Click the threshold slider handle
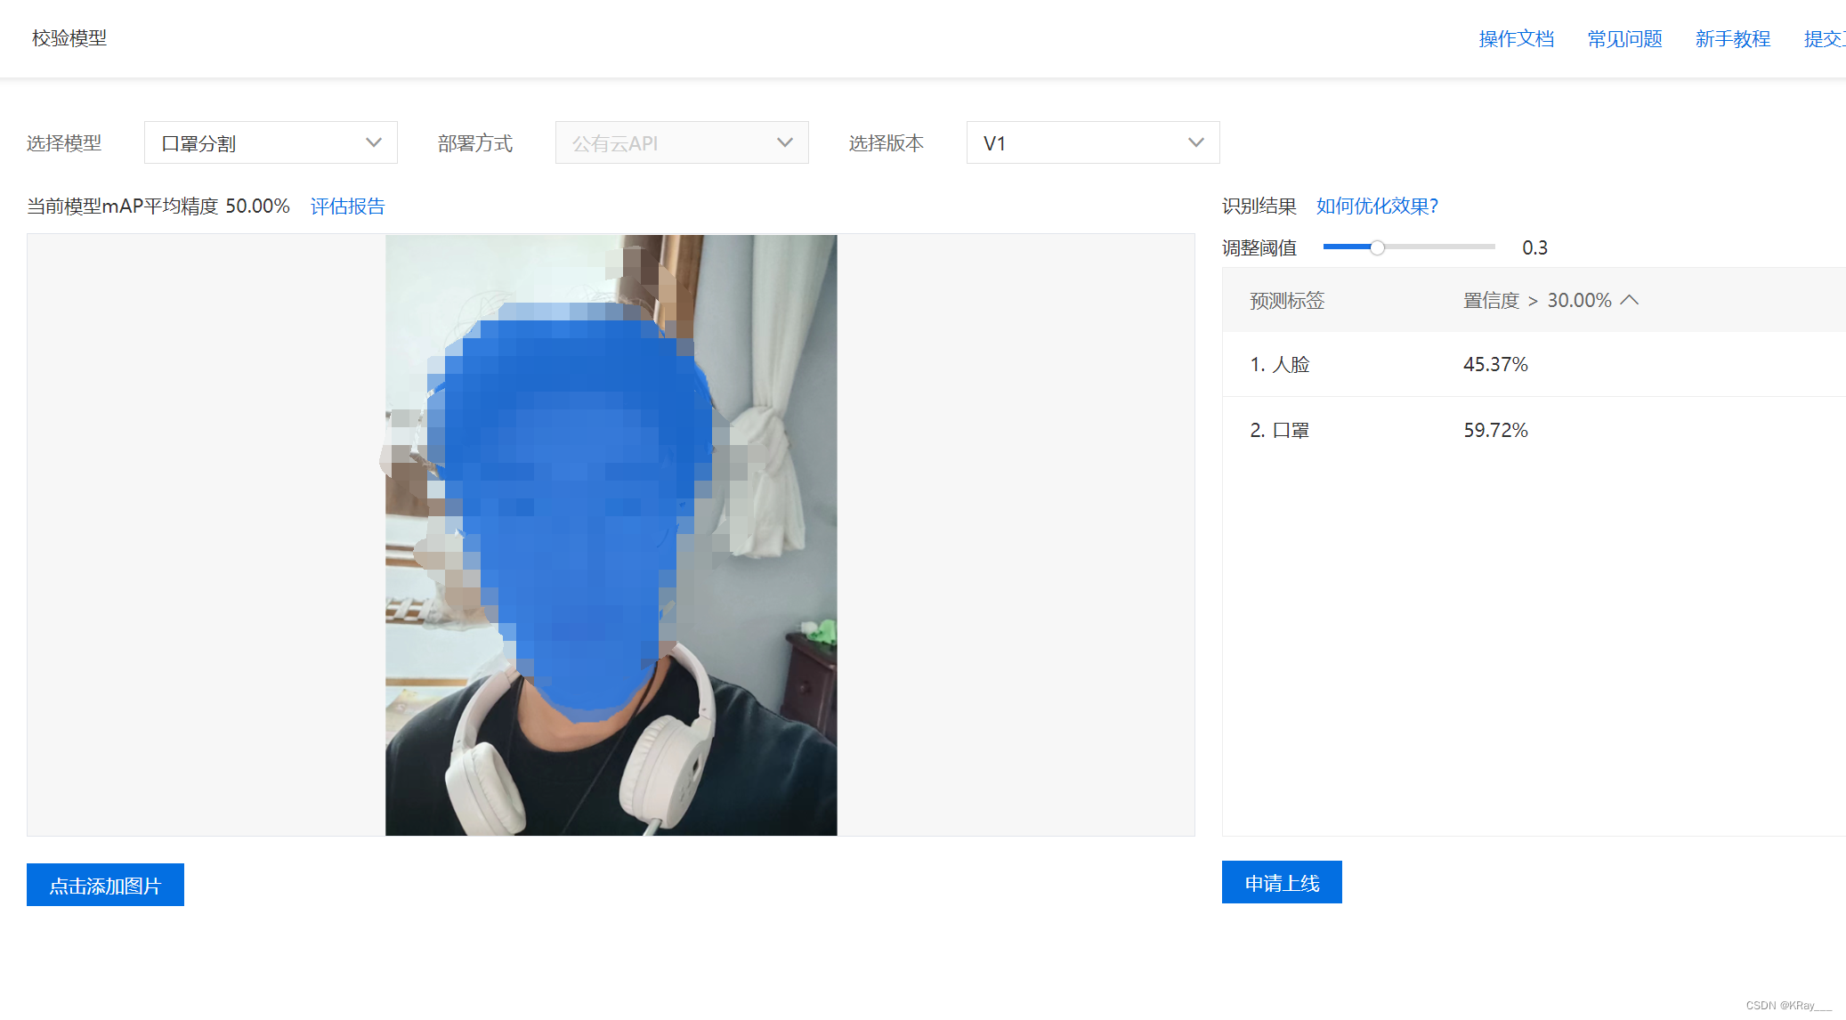The height and width of the screenshot is (1020, 1846). (1377, 247)
